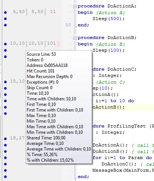Click the gutter dot beside 'DoActionB(); { call'

coord(5,151)
